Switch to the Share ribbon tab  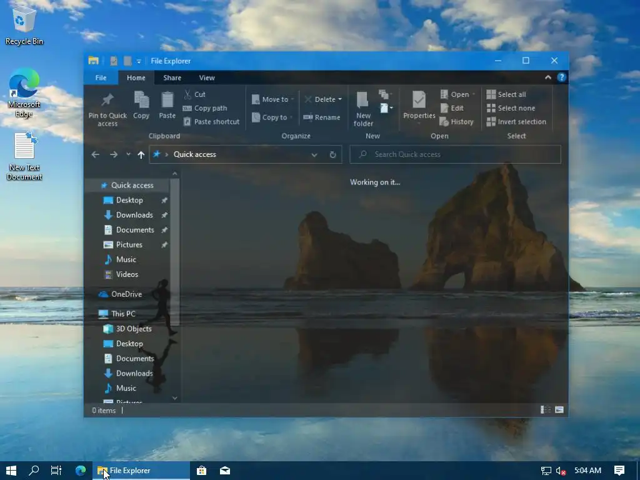click(x=172, y=77)
